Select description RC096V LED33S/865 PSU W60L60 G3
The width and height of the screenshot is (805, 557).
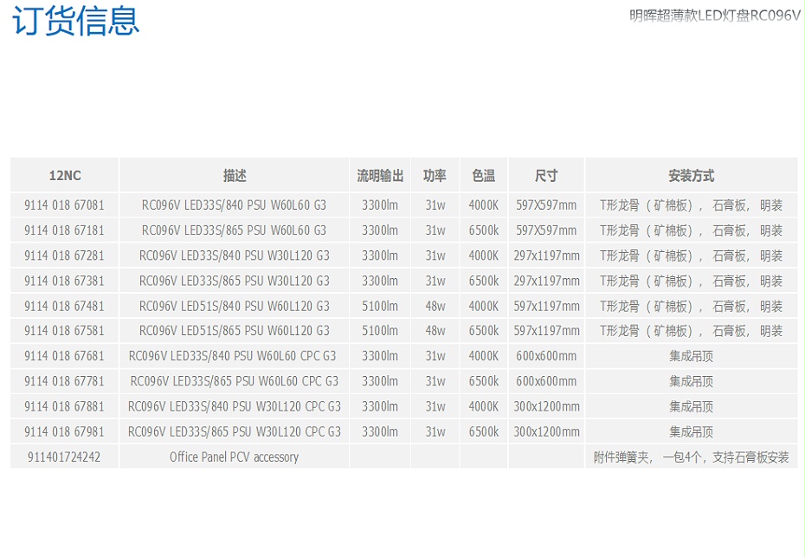tap(234, 230)
